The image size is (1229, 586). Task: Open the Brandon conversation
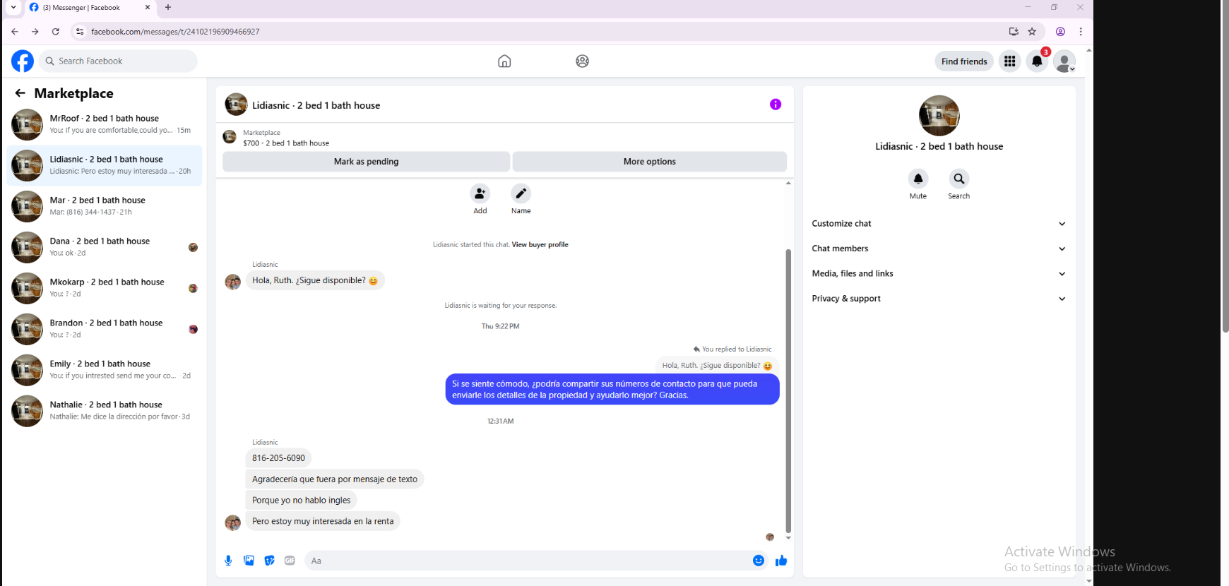pos(105,330)
